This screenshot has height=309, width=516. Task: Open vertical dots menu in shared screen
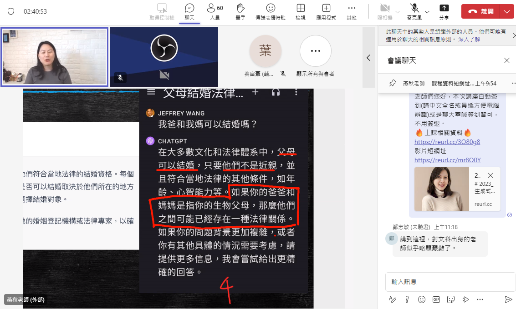tap(296, 92)
